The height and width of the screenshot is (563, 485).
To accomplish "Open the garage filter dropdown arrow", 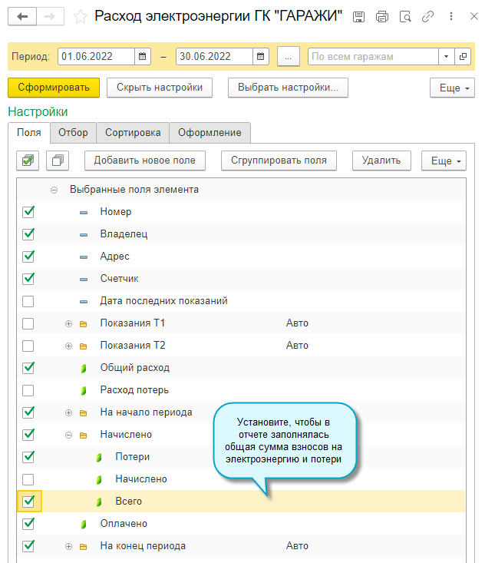I will click(x=447, y=56).
